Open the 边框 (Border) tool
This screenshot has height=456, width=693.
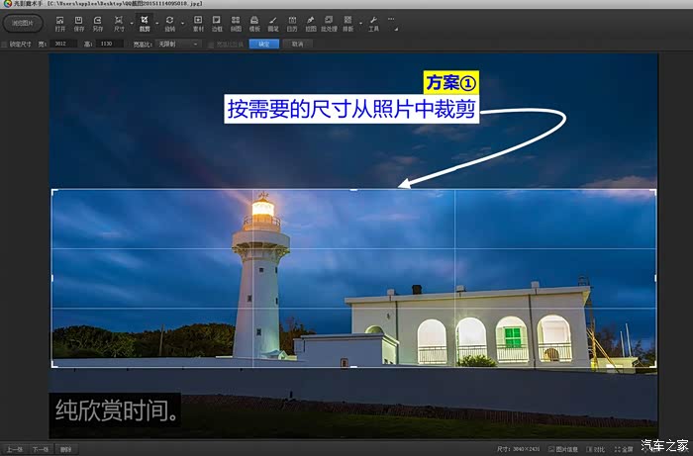click(217, 23)
